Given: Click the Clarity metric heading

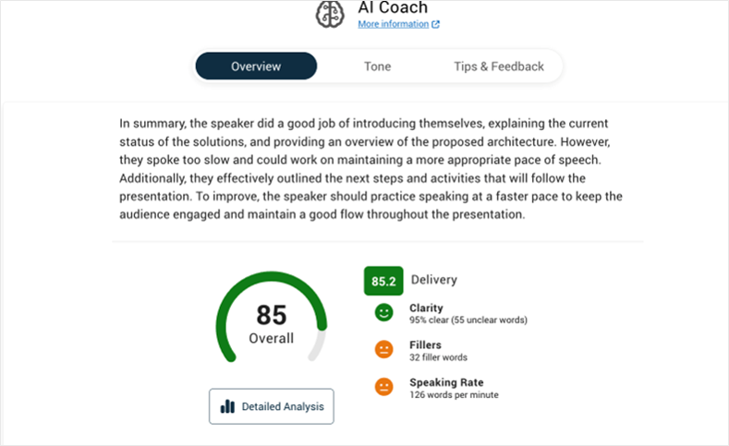Looking at the screenshot, I should click(426, 308).
